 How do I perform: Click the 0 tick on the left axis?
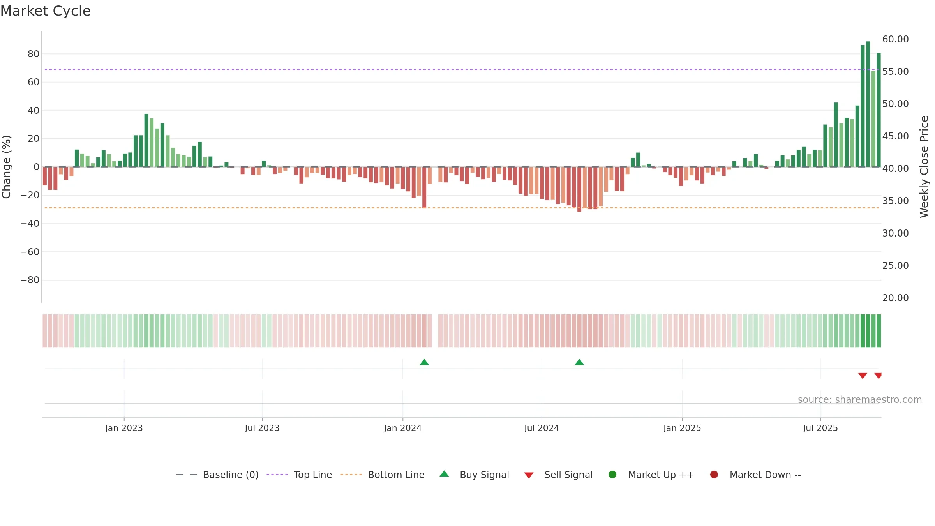[36, 167]
